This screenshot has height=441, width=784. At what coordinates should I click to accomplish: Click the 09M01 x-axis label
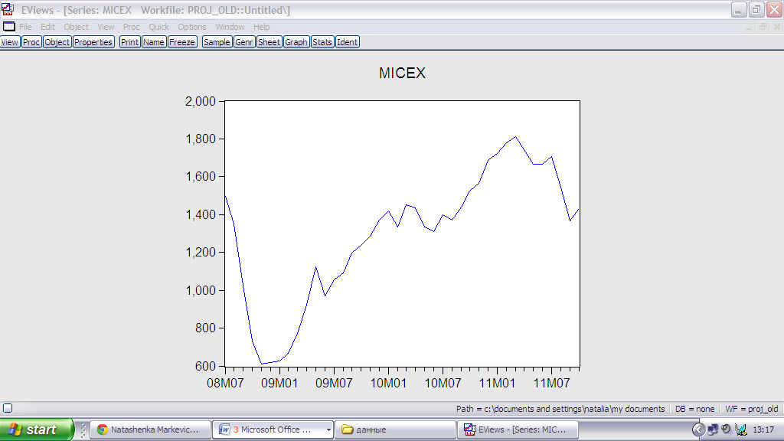point(279,384)
